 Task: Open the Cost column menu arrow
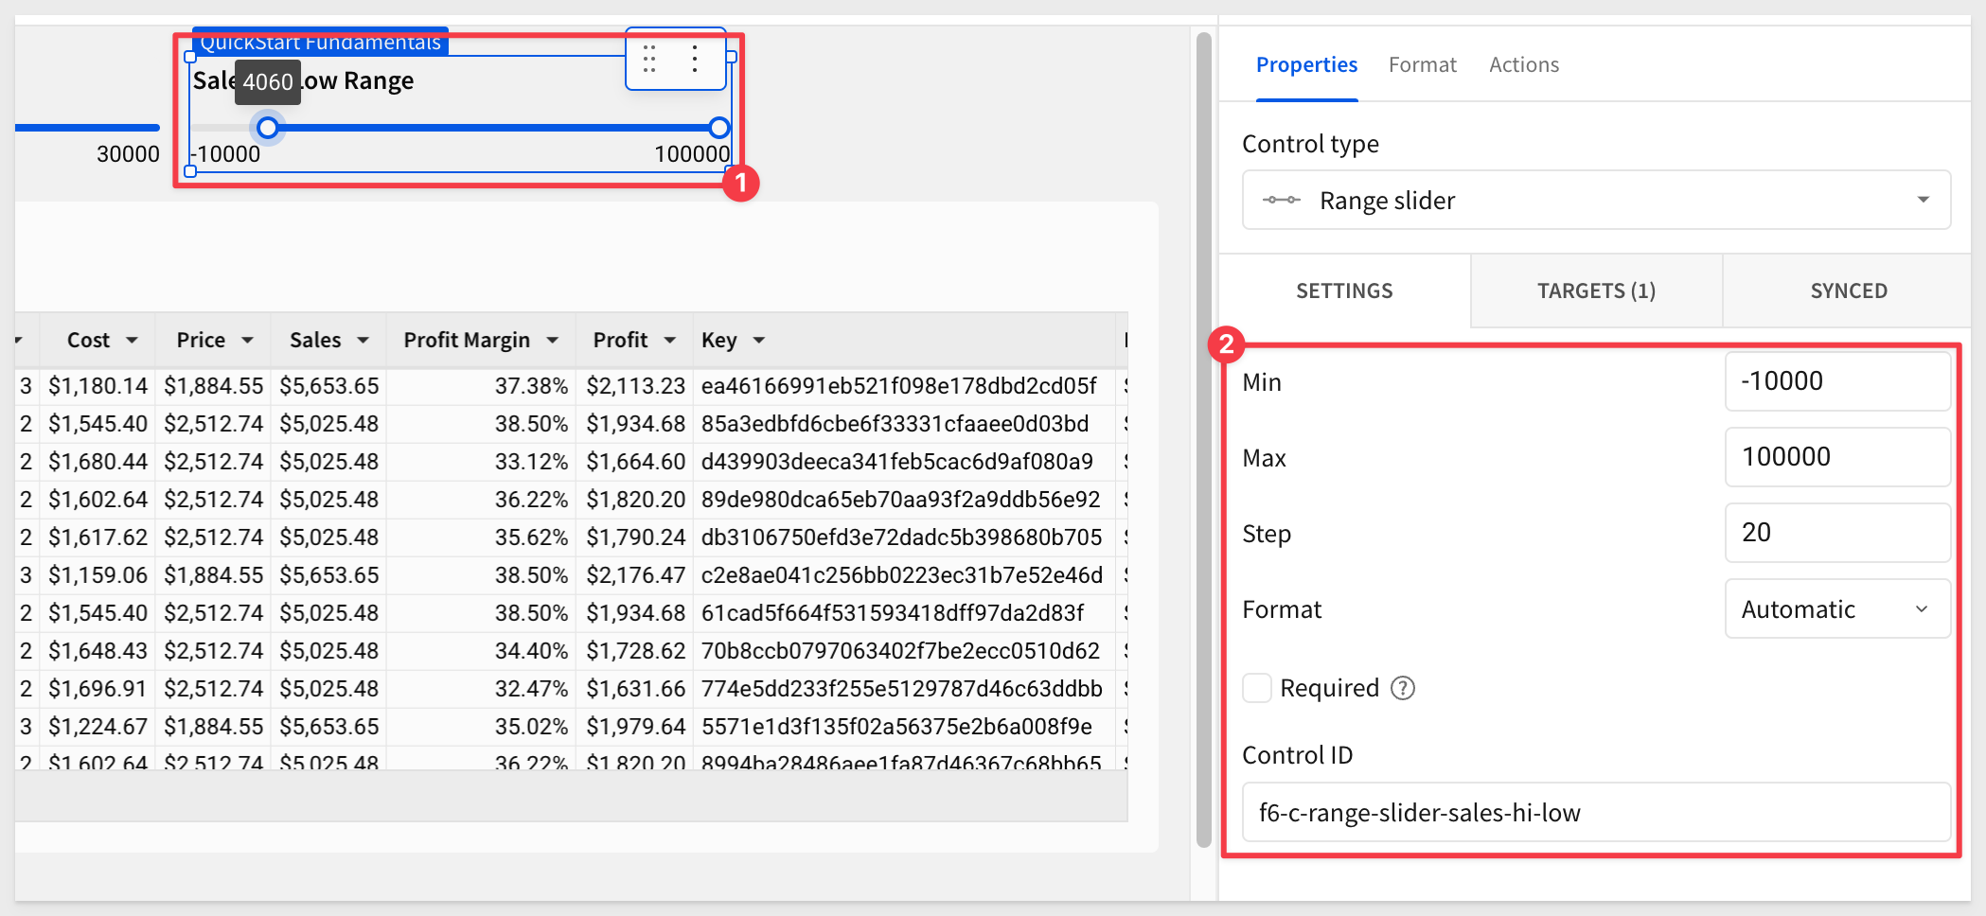point(132,340)
